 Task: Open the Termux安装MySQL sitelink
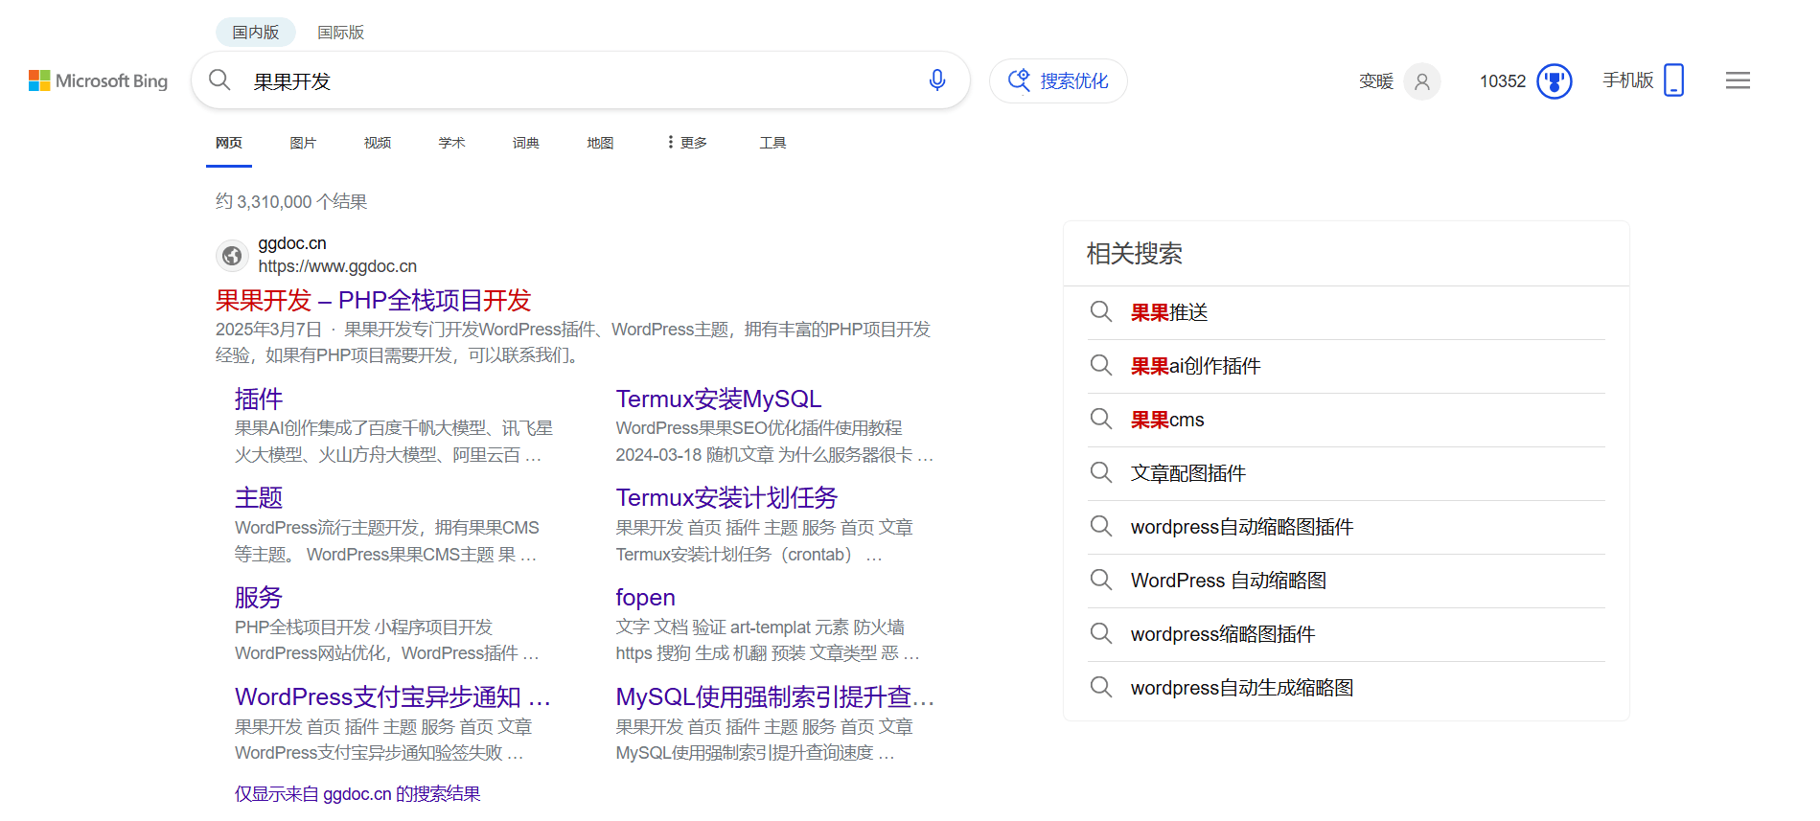tap(719, 399)
